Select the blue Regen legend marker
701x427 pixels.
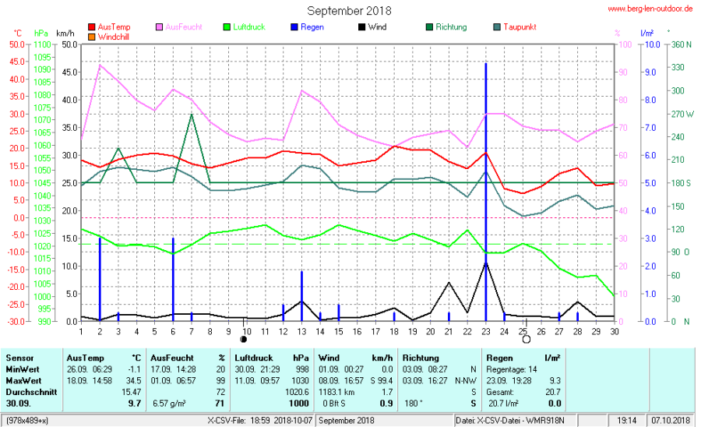pos(294,27)
